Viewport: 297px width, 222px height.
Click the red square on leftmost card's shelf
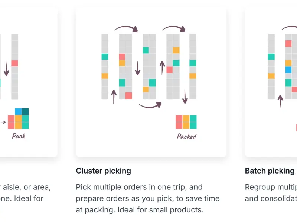pos(14,63)
